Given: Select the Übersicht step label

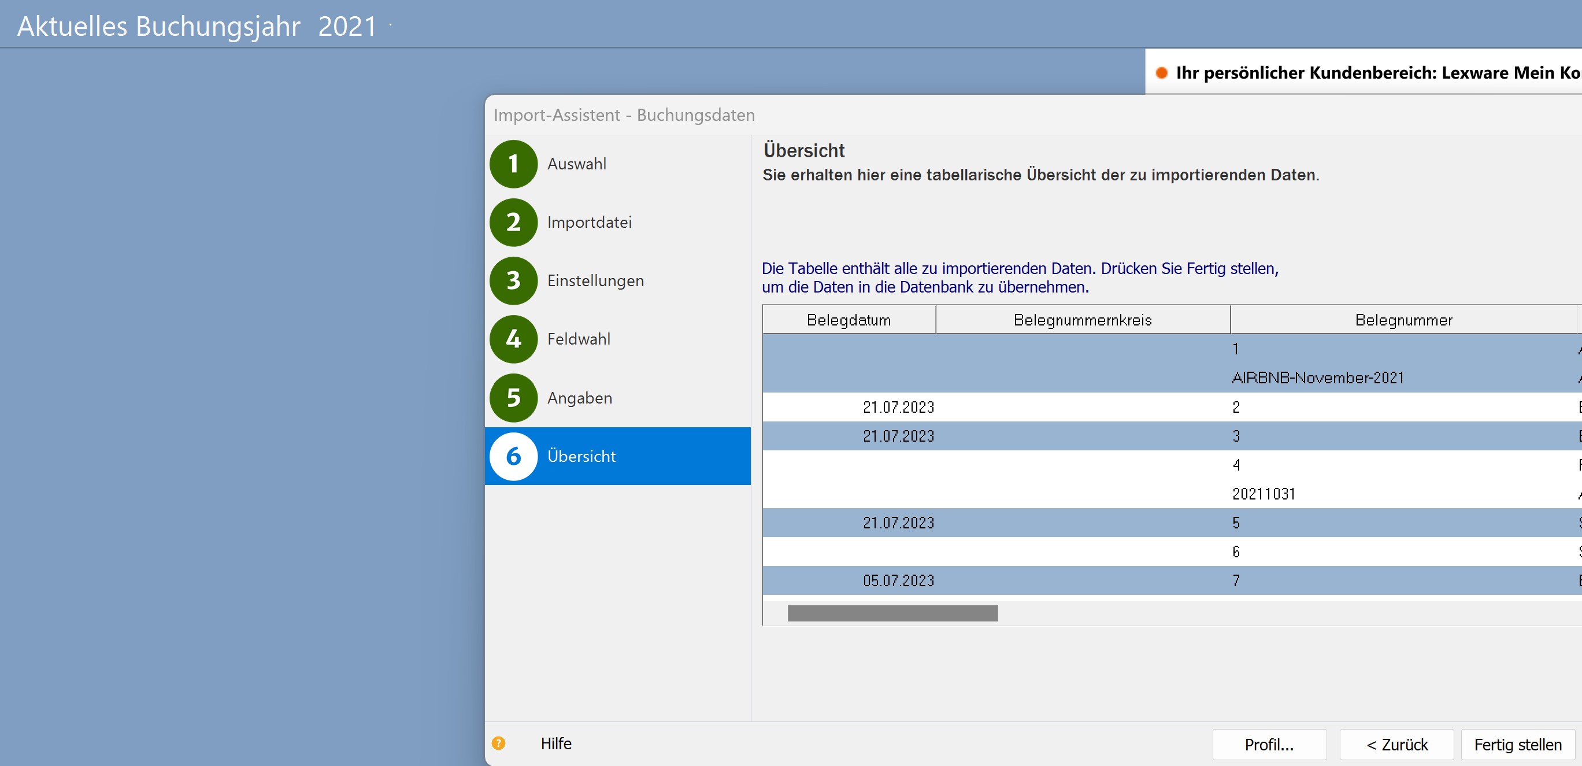Looking at the screenshot, I should pyautogui.click(x=581, y=456).
